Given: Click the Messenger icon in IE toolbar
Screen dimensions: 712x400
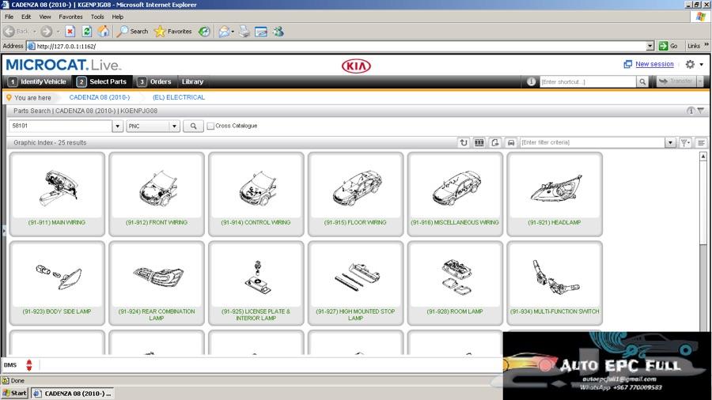Looking at the screenshot, I should (278, 32).
